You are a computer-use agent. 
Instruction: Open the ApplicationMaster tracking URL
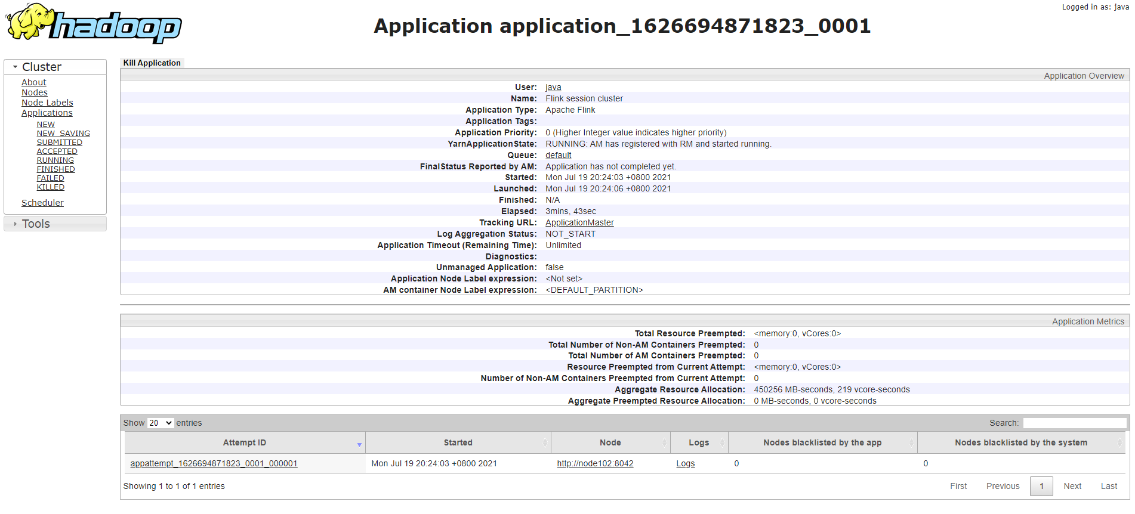pos(579,222)
